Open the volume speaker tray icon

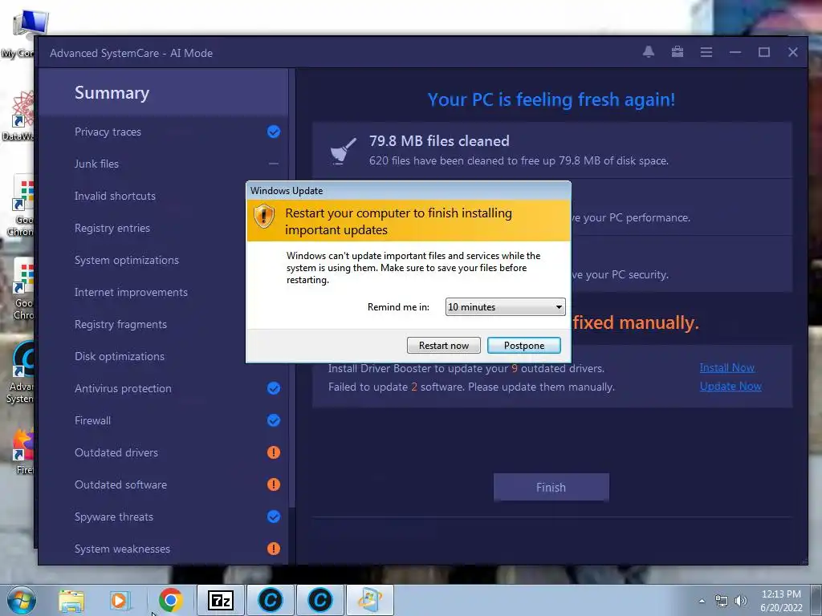click(x=741, y=601)
